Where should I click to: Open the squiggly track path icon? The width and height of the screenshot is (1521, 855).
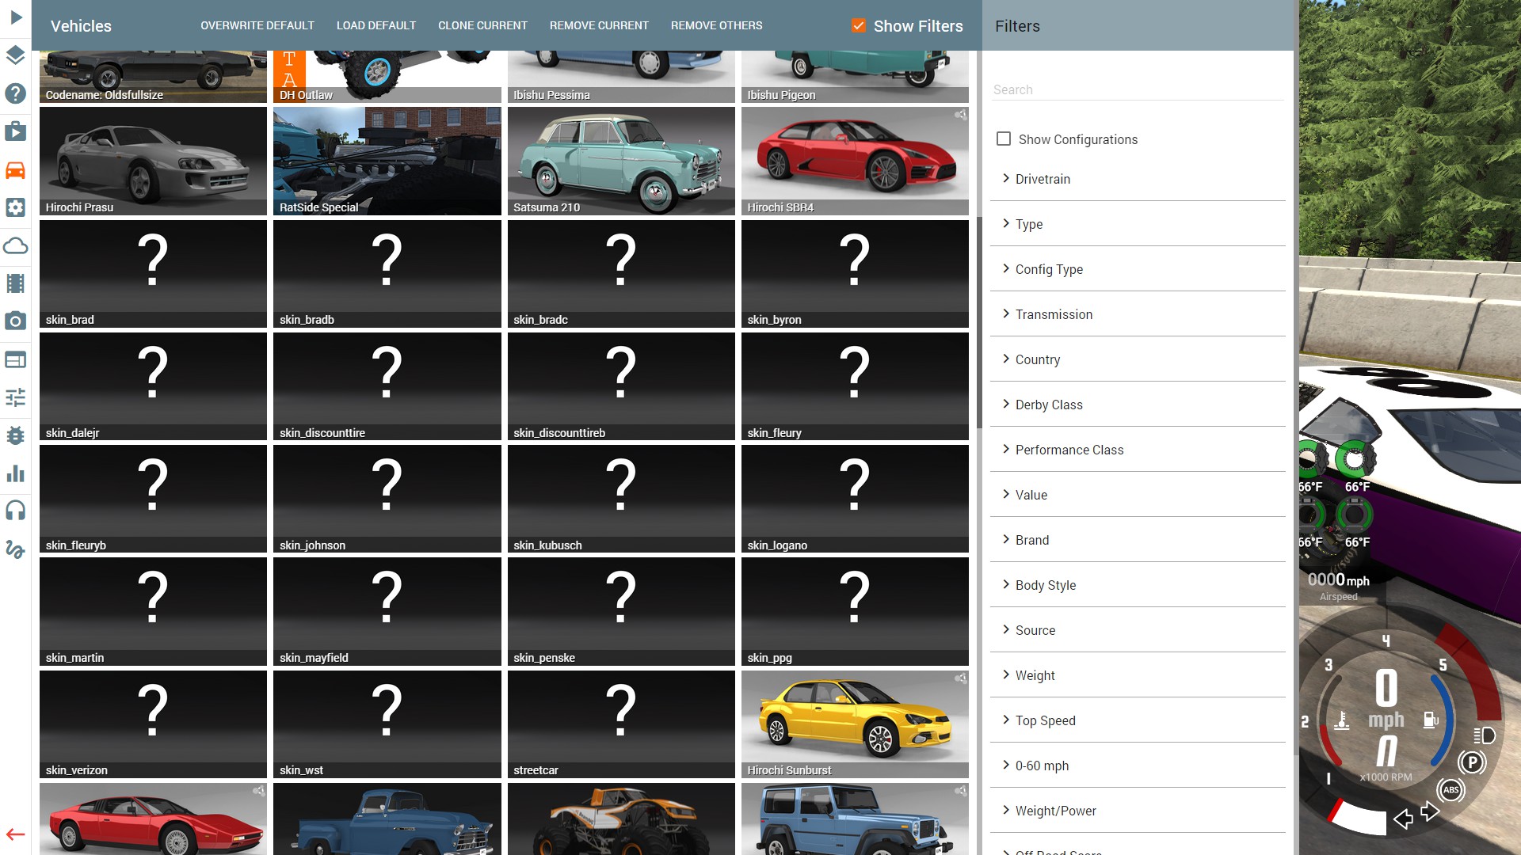[x=15, y=549]
